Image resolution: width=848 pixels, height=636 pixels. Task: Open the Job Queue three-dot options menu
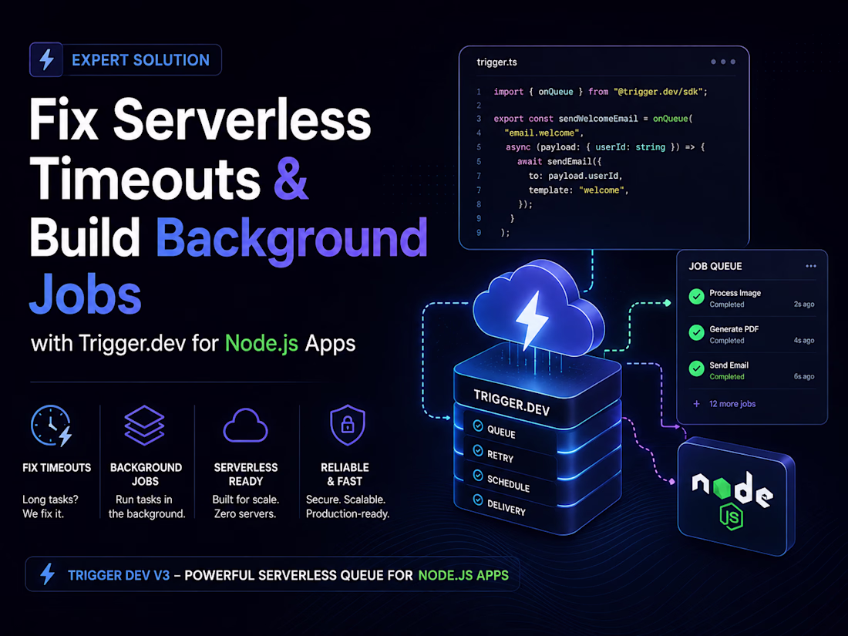[x=811, y=266]
